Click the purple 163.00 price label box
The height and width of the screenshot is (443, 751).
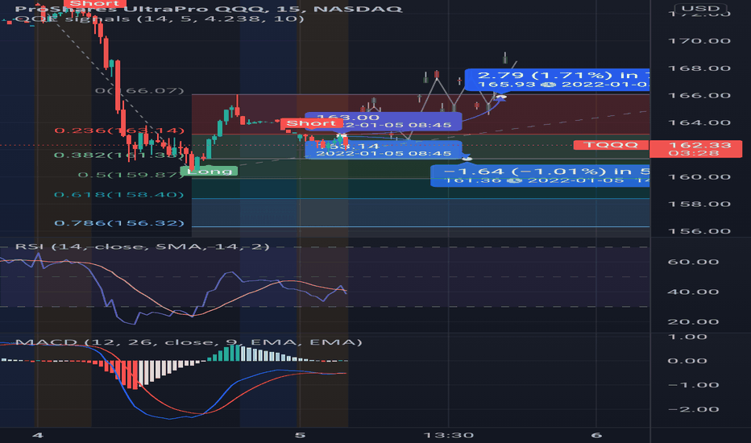(x=384, y=121)
